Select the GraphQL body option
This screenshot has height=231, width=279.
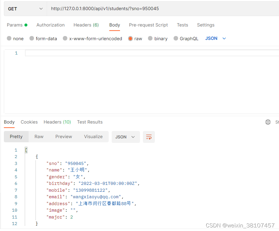click(186, 38)
